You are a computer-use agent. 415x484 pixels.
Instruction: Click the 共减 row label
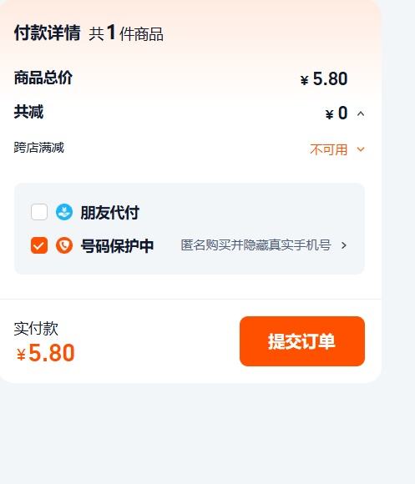(x=28, y=112)
